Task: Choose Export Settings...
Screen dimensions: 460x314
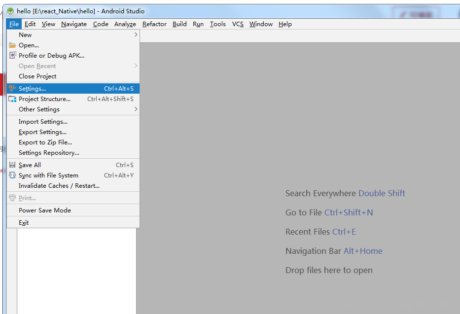Action: pos(73,132)
